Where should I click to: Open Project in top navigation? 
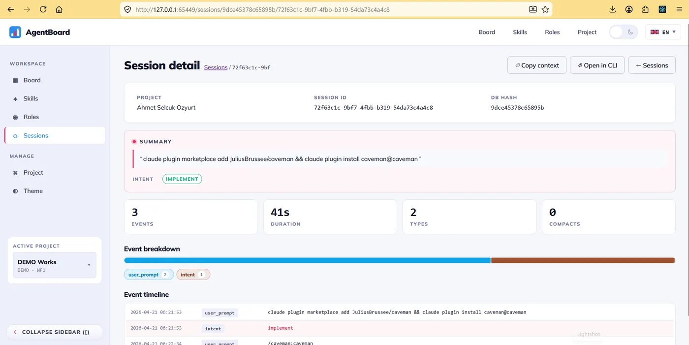point(587,32)
